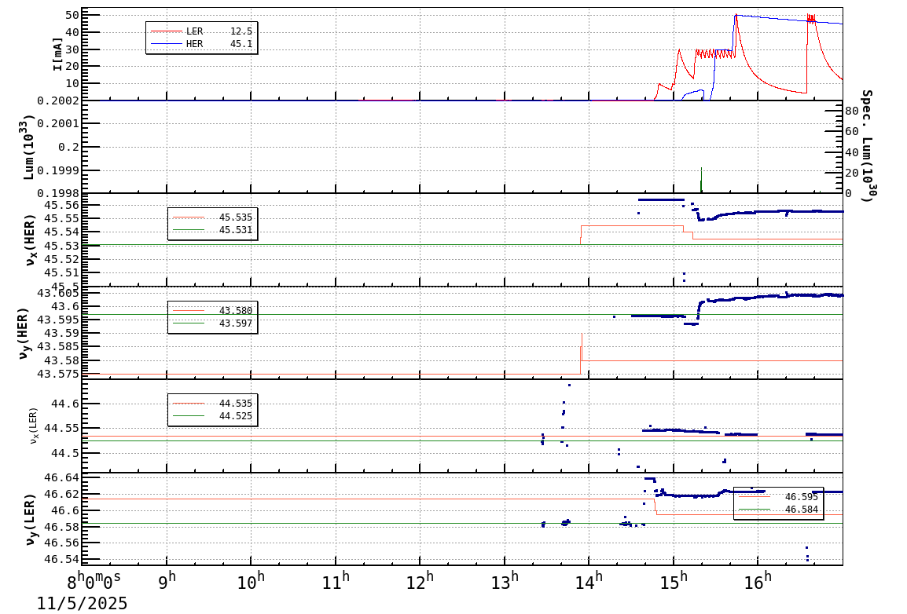Click the blue HER current curve peak

point(737,14)
